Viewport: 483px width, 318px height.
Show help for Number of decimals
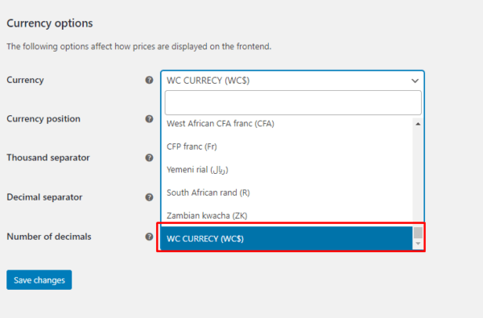[x=149, y=237]
